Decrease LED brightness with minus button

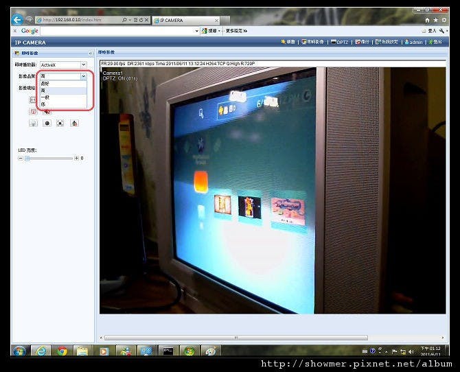20,159
